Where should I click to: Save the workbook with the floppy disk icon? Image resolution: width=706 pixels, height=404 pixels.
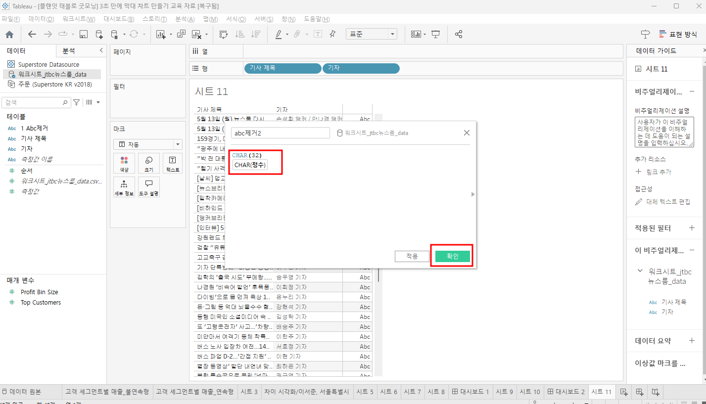click(84, 34)
